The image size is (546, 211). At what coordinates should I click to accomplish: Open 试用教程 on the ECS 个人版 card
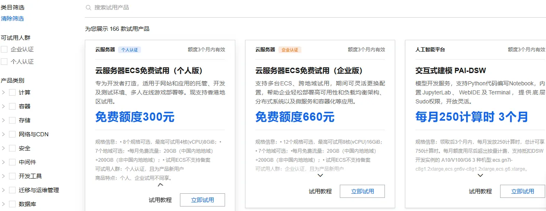[x=160, y=200]
